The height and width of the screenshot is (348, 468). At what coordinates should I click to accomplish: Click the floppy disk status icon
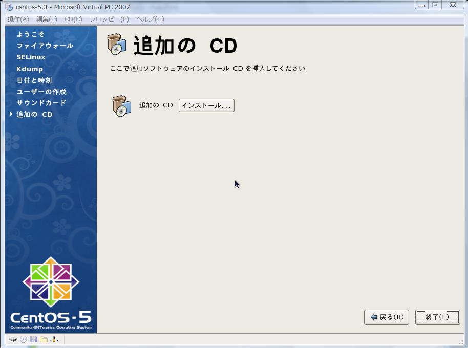click(34, 339)
